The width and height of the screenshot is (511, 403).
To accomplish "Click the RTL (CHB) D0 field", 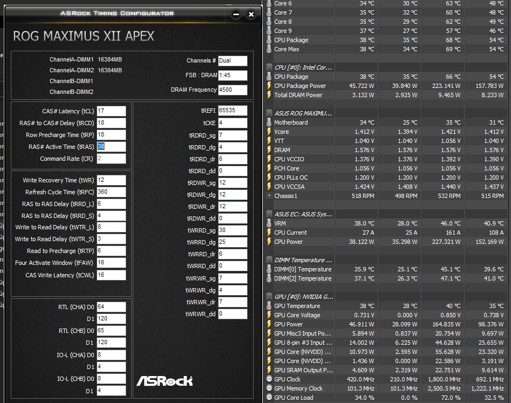I will (111, 331).
